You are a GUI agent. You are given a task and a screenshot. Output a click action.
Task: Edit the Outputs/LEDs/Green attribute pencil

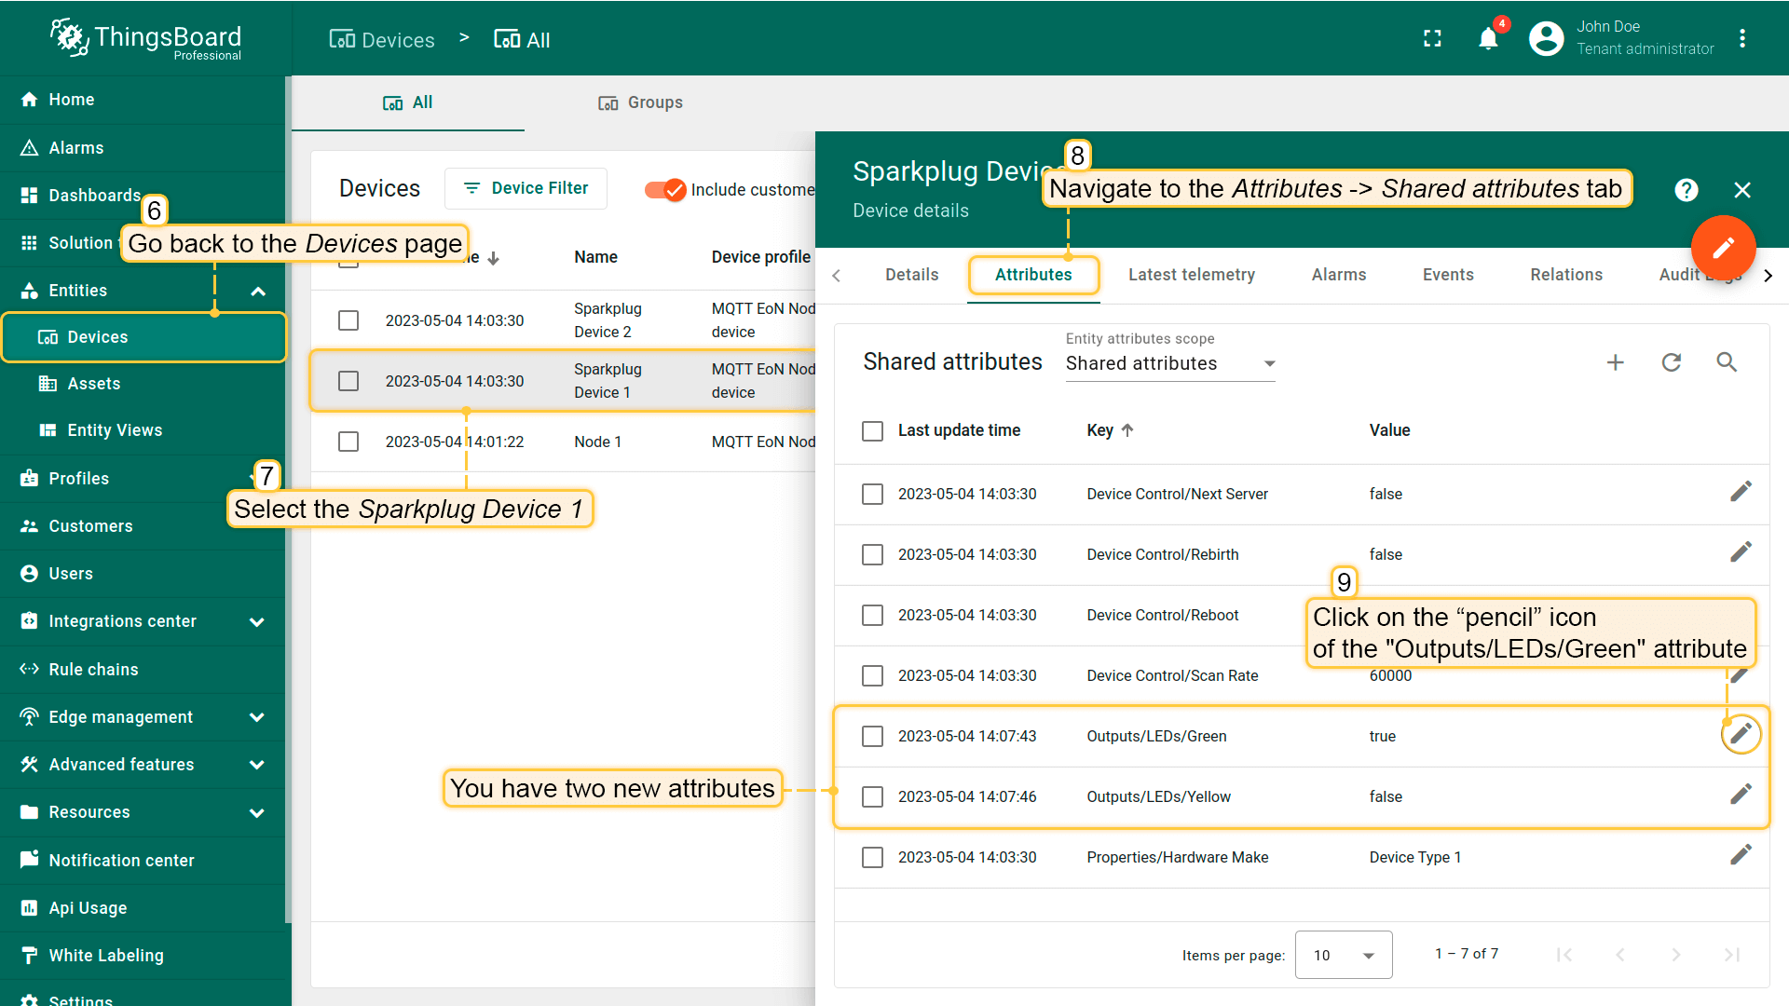pos(1740,735)
